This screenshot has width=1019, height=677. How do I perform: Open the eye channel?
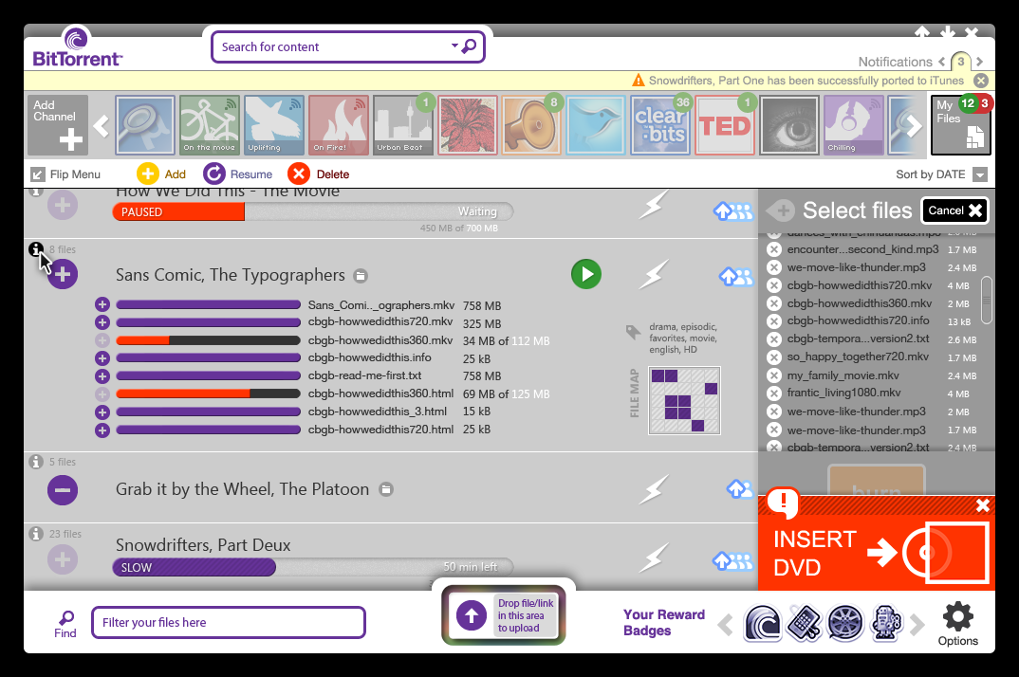tap(789, 125)
